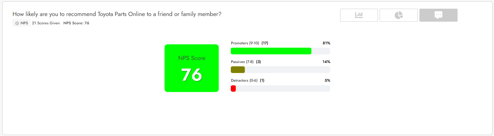Click the Detractors (0-6) label
Screen dimensions: 494x136
point(244,80)
